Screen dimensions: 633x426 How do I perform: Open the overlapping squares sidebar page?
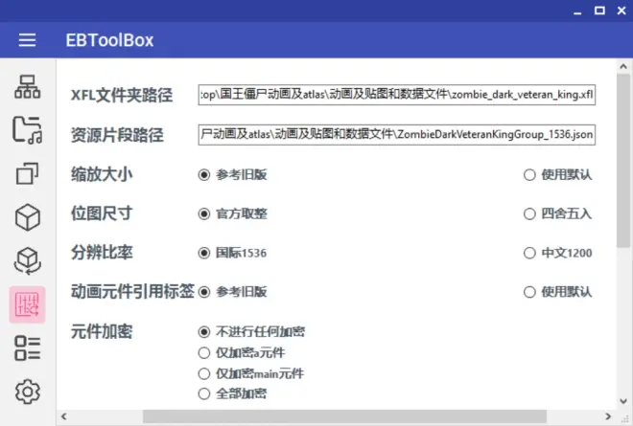(28, 173)
